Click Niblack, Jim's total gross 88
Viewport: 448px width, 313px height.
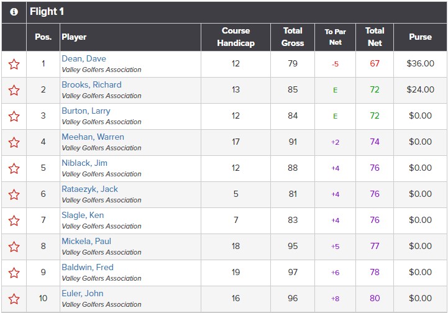293,168
